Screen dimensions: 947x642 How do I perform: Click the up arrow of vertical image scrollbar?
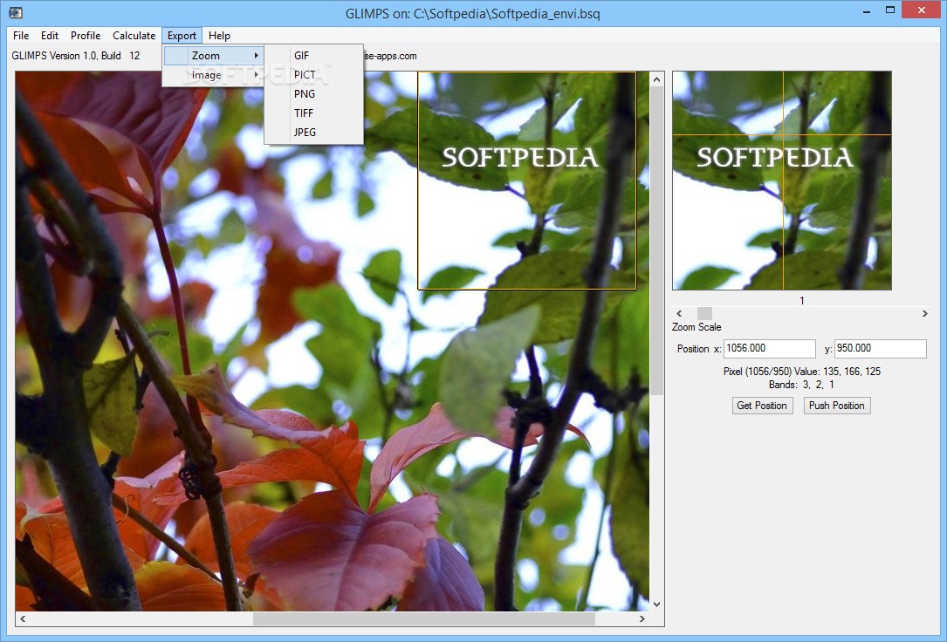[x=657, y=79]
